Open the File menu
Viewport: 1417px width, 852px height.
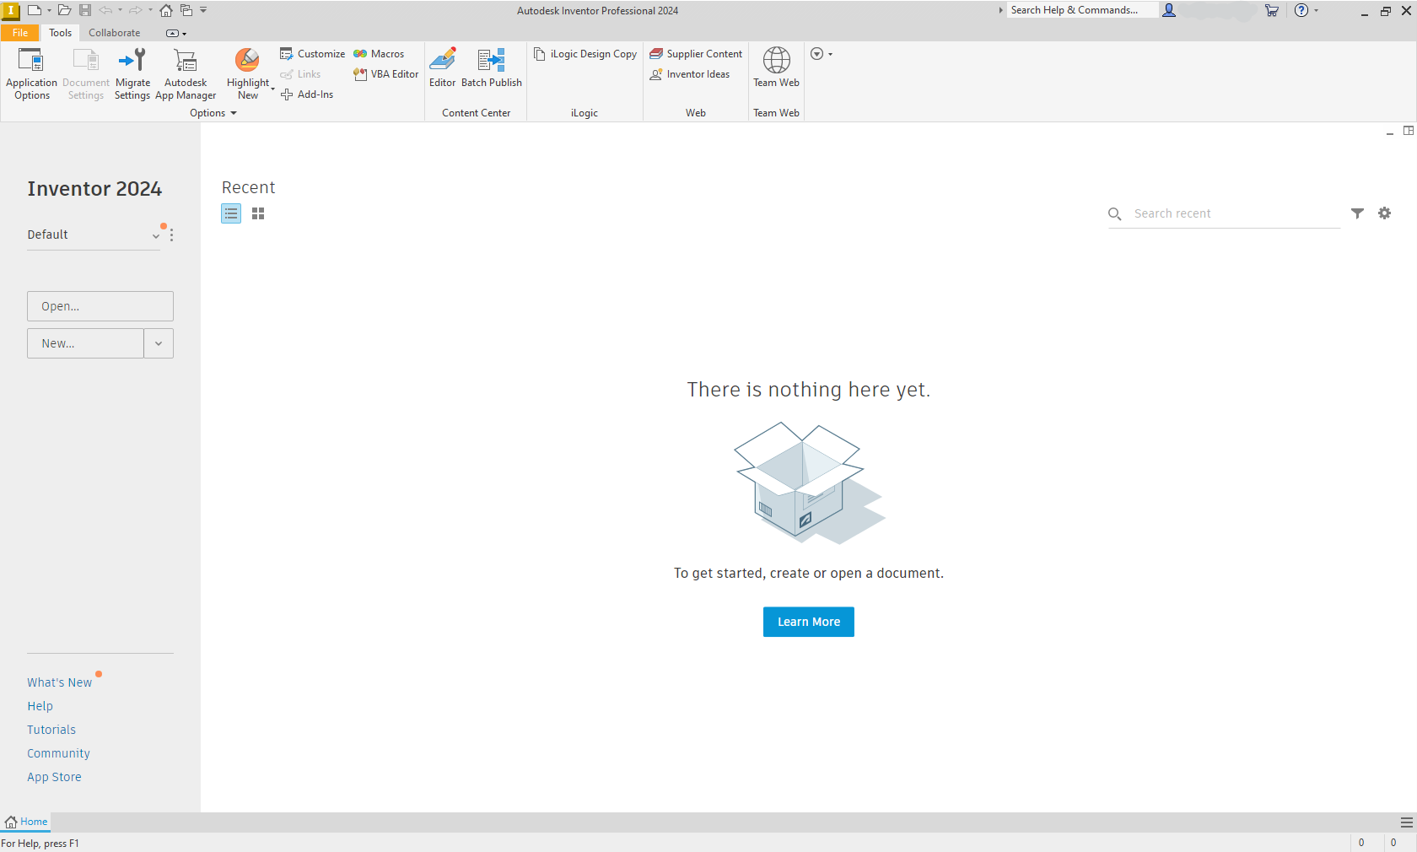(x=19, y=33)
